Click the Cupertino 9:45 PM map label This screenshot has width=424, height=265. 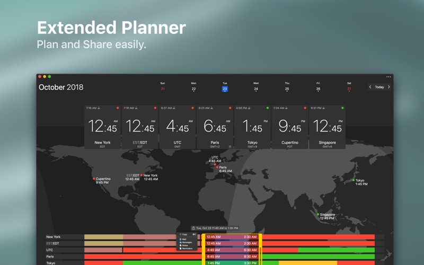[103, 181]
